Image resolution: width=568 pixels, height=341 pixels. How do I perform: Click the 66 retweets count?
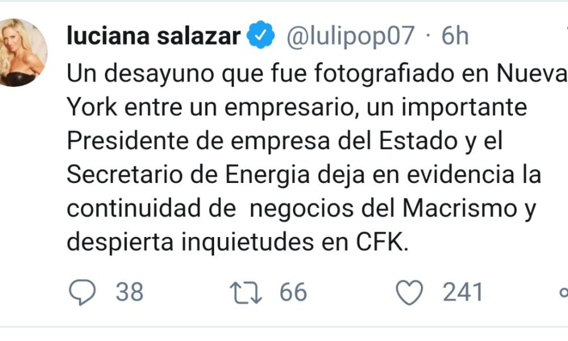[293, 292]
